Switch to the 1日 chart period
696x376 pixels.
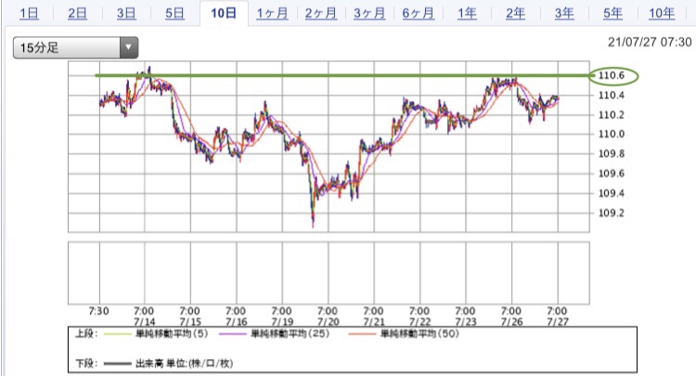tap(29, 13)
